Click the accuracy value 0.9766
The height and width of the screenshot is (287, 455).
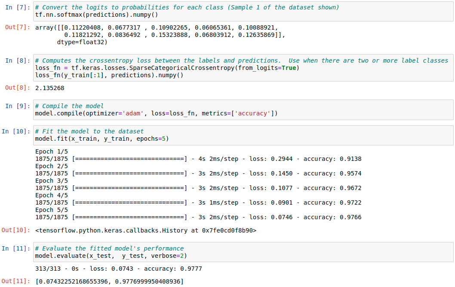point(350,217)
